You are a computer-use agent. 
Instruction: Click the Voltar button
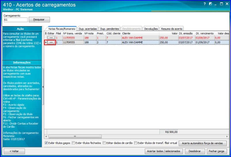[x=14, y=151]
